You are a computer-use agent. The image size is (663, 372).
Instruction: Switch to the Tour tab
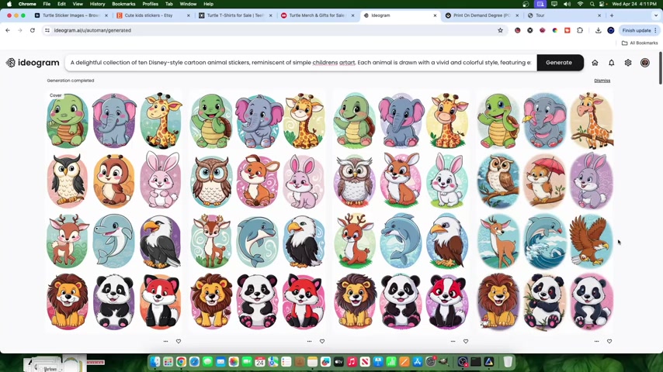pos(564,15)
